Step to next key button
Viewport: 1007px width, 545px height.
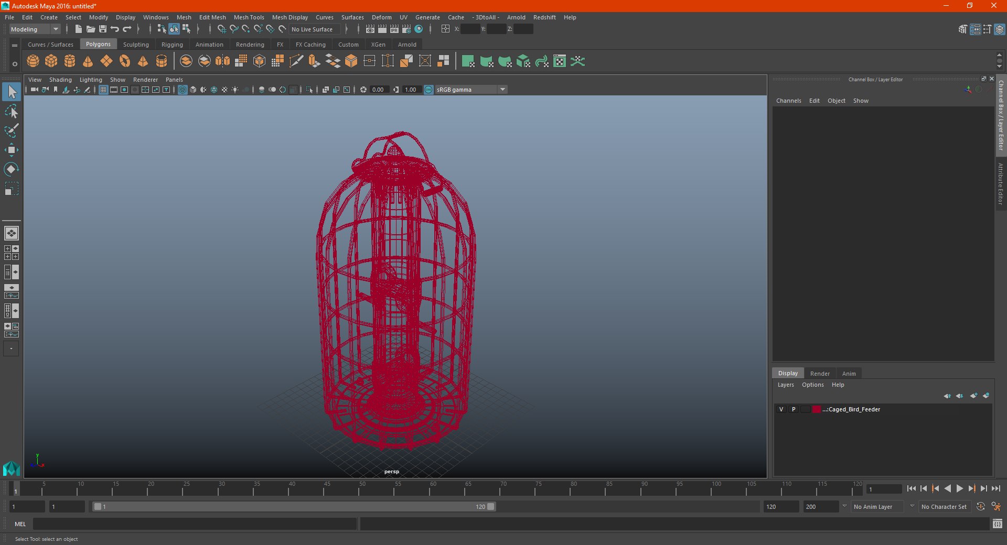tap(971, 488)
